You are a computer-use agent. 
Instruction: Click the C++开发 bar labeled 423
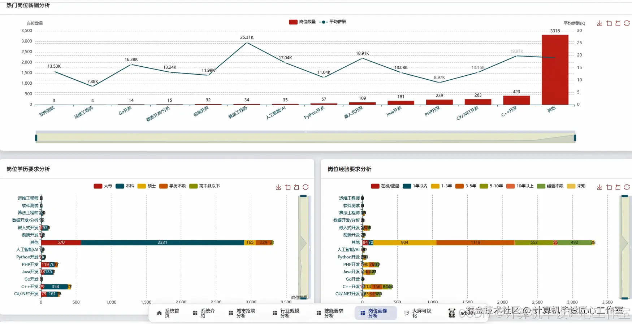coord(516,100)
